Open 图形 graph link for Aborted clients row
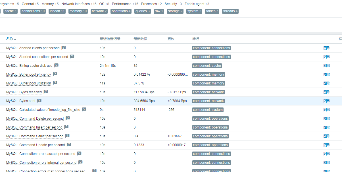The height and width of the screenshot is (172, 342). [327, 48]
